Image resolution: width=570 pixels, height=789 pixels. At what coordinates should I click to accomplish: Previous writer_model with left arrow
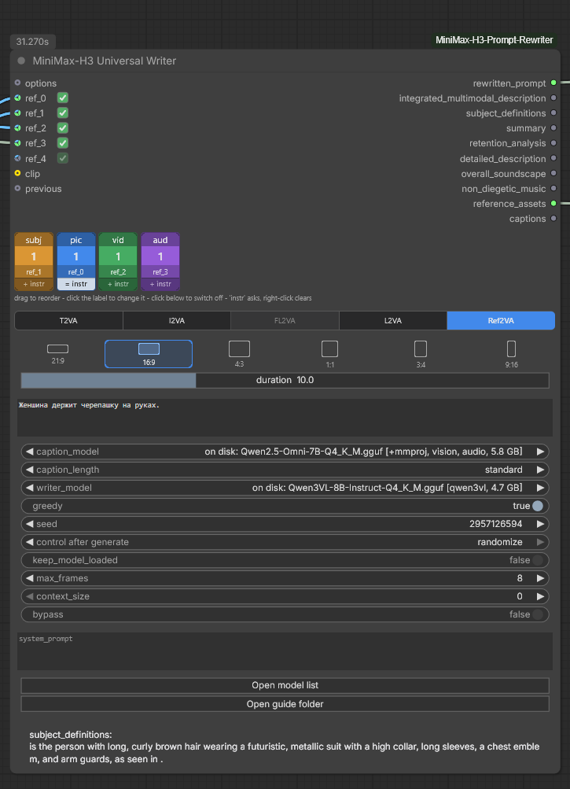(29, 488)
